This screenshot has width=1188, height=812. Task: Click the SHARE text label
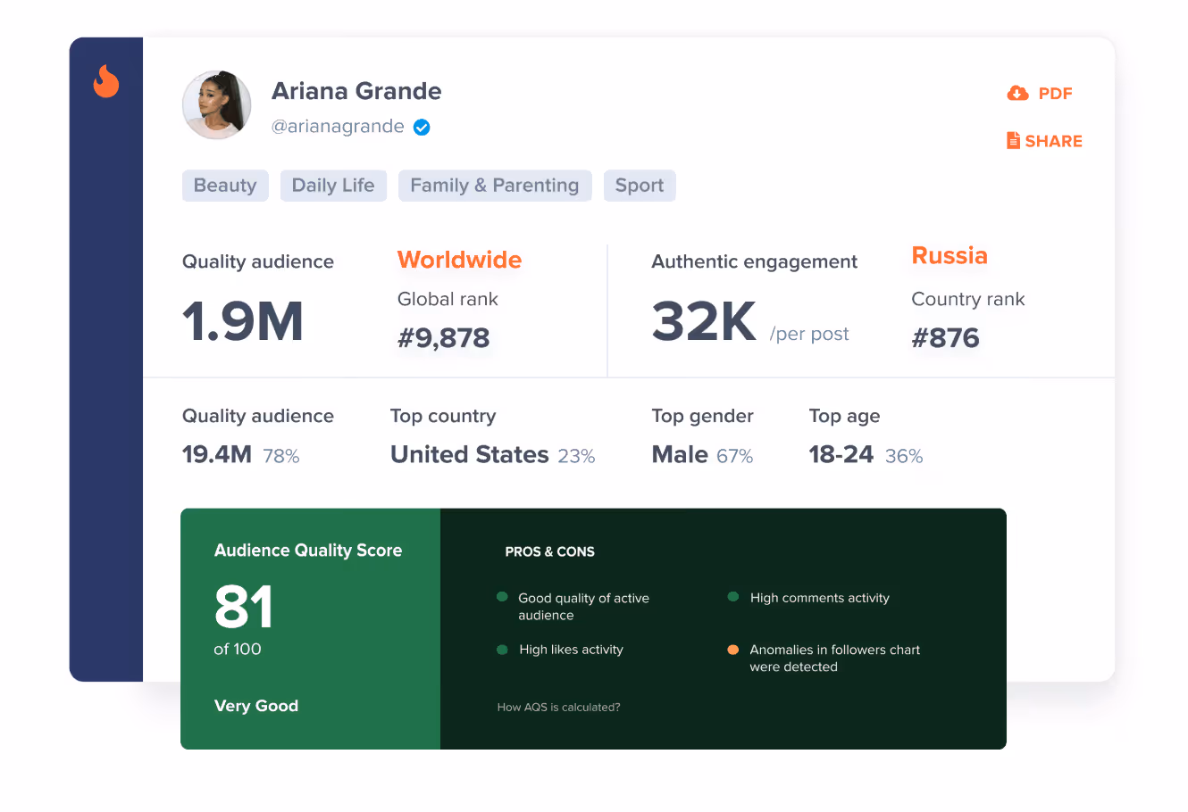pyautogui.click(x=1054, y=141)
